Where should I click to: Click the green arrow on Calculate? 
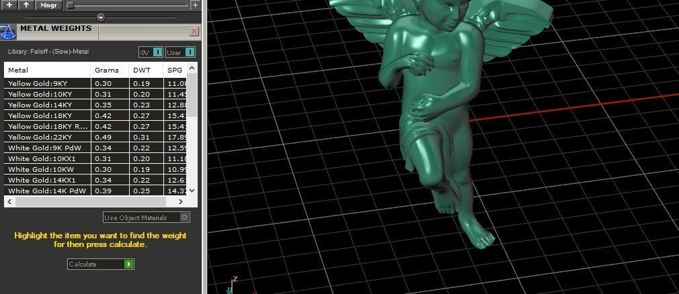128,264
